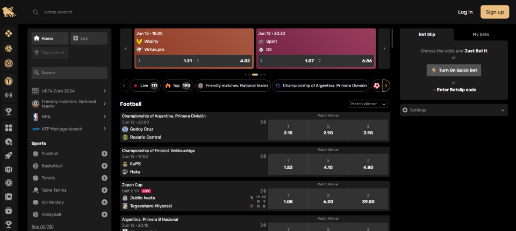516x231 pixels.
Task: Click the Log in button
Action: tap(465, 12)
